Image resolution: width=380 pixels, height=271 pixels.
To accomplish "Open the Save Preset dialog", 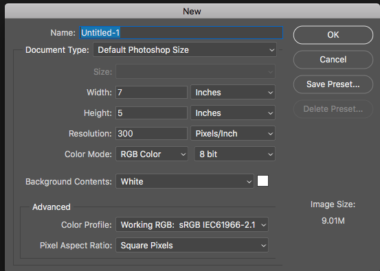I will coord(333,84).
